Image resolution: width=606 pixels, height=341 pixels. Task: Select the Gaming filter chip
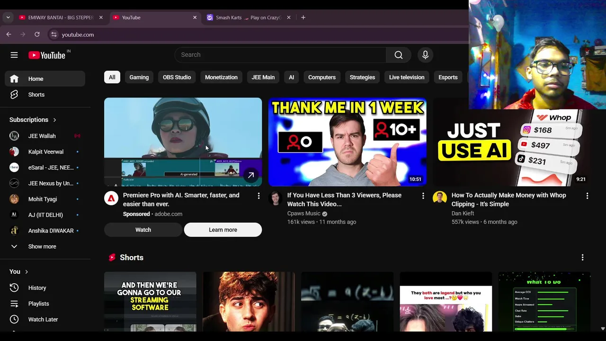[139, 77]
